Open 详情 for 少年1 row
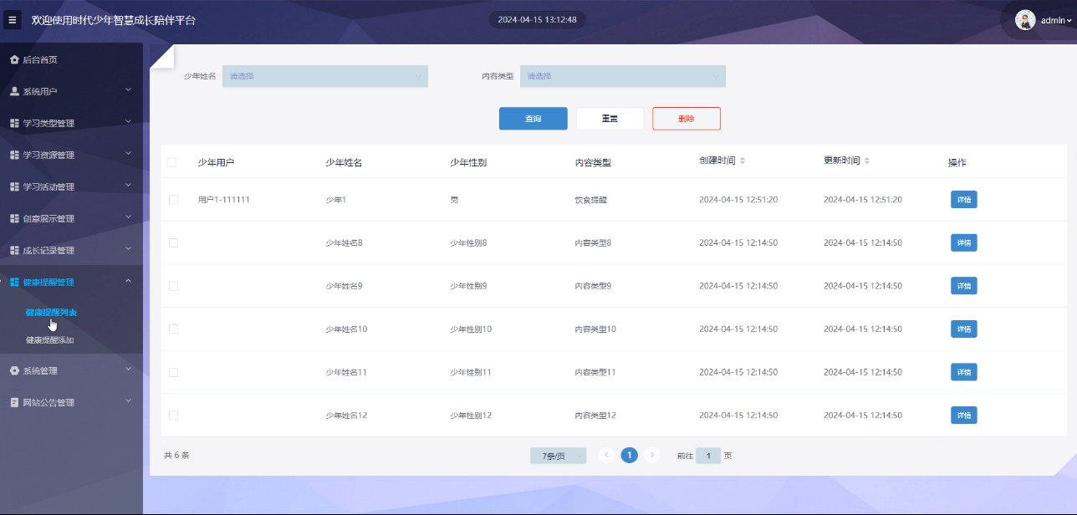This screenshot has height=515, width=1077. 964,200
